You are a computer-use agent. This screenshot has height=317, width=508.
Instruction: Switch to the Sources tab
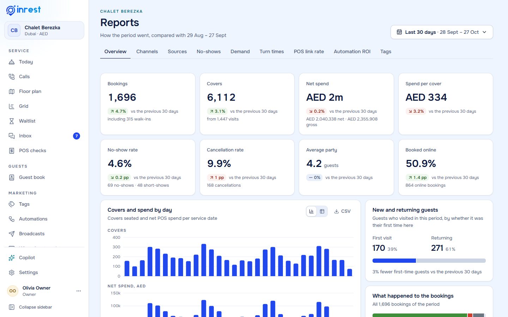[x=177, y=51]
